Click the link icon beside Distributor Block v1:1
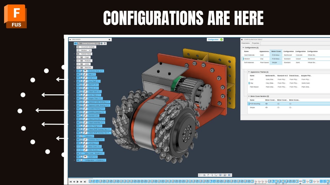 point(85,140)
